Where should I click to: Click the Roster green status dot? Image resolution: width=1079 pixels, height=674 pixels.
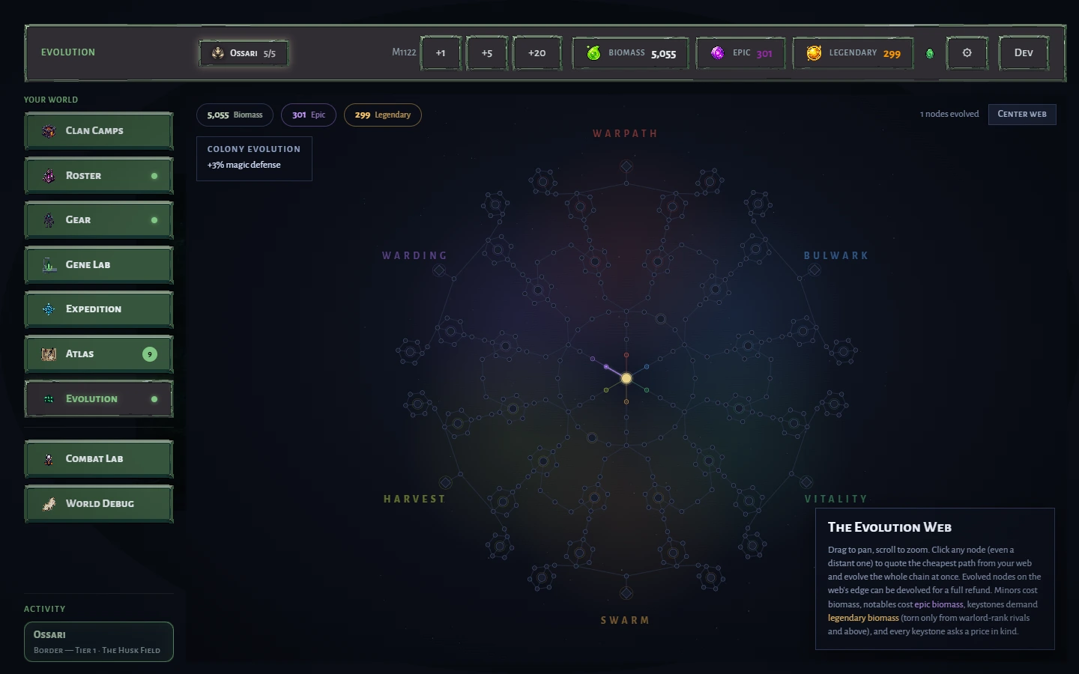[154, 176]
